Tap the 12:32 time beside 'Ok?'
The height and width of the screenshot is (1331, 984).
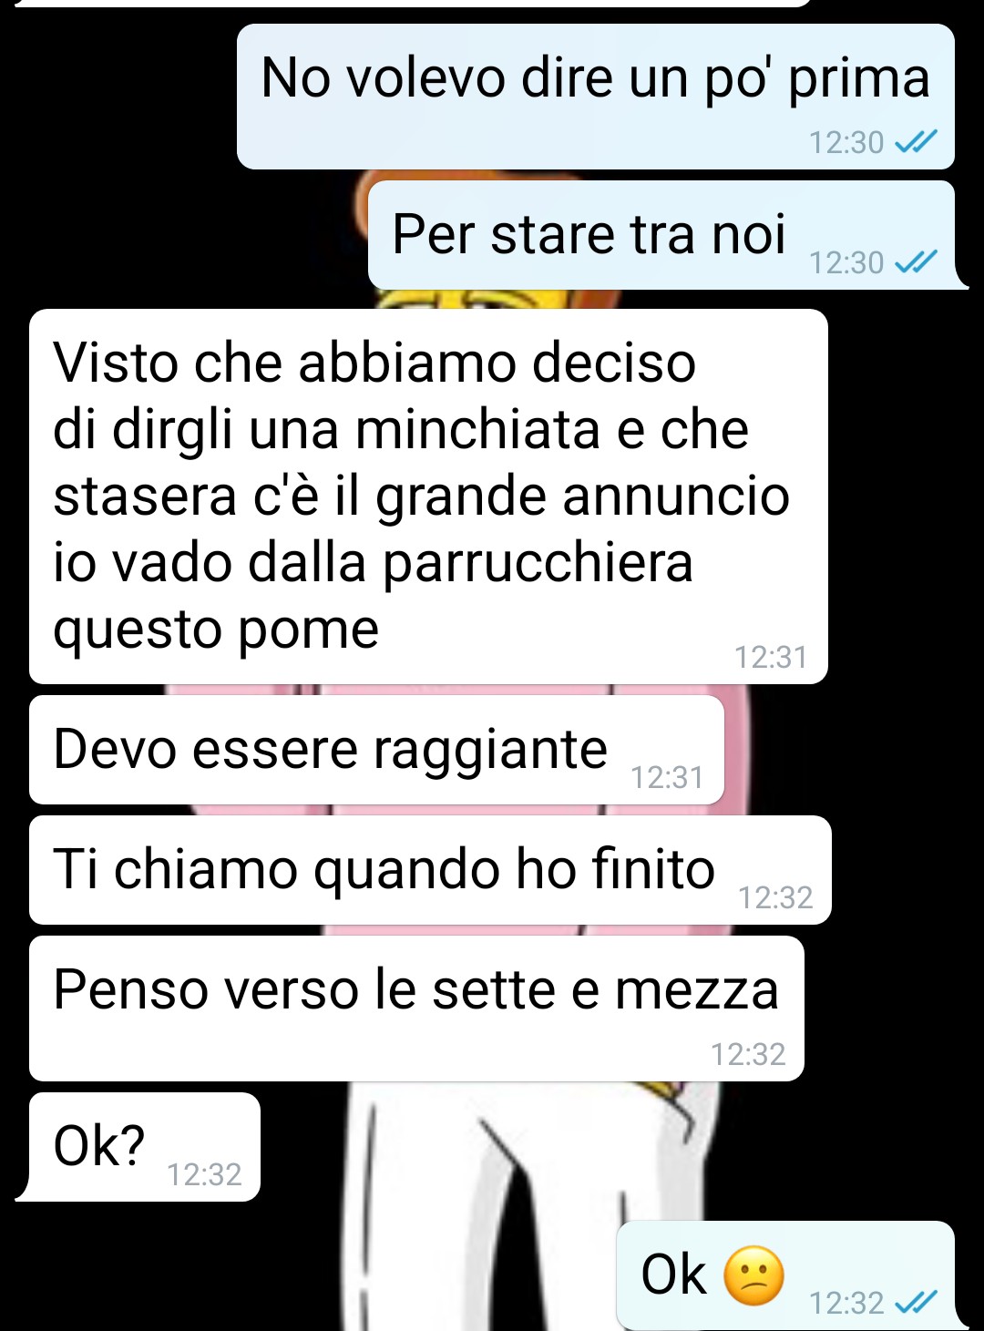(x=204, y=1174)
